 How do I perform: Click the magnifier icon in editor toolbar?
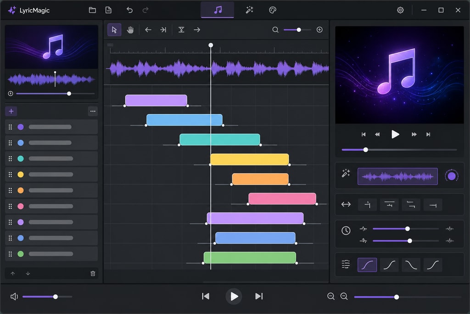point(275,30)
